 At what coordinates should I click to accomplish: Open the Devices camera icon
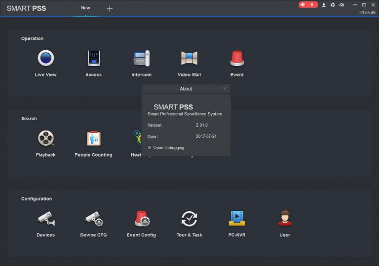click(46, 218)
